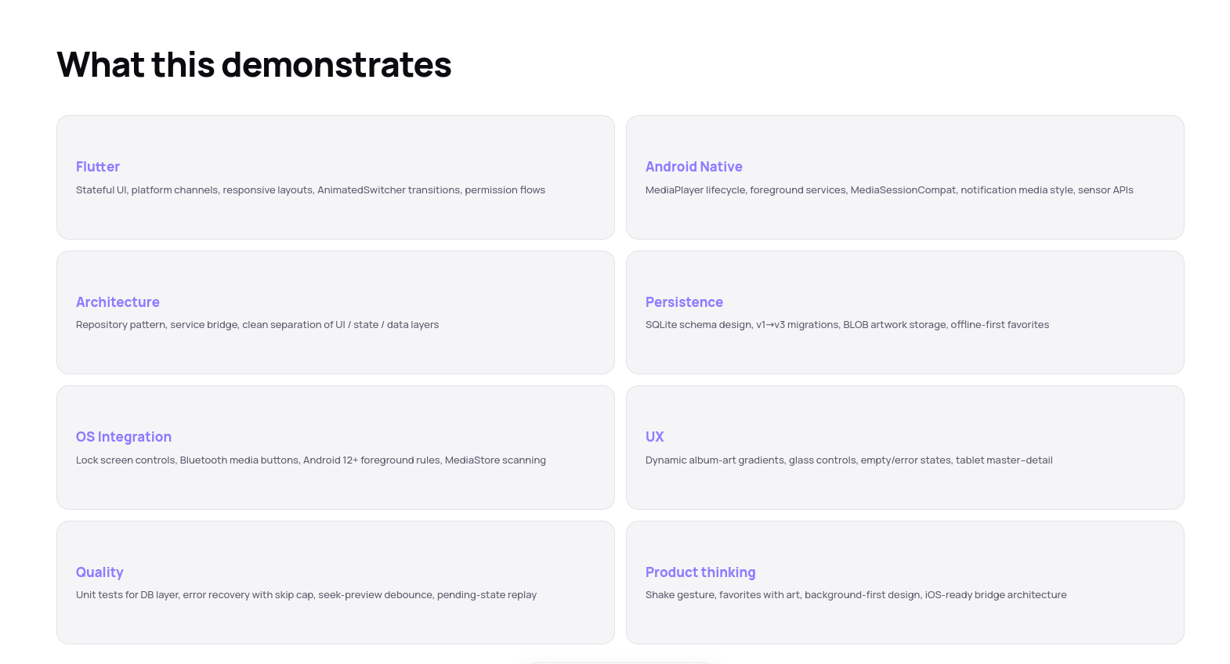
Task: Click the Dynamic album-art gradients text
Action: [849, 460]
